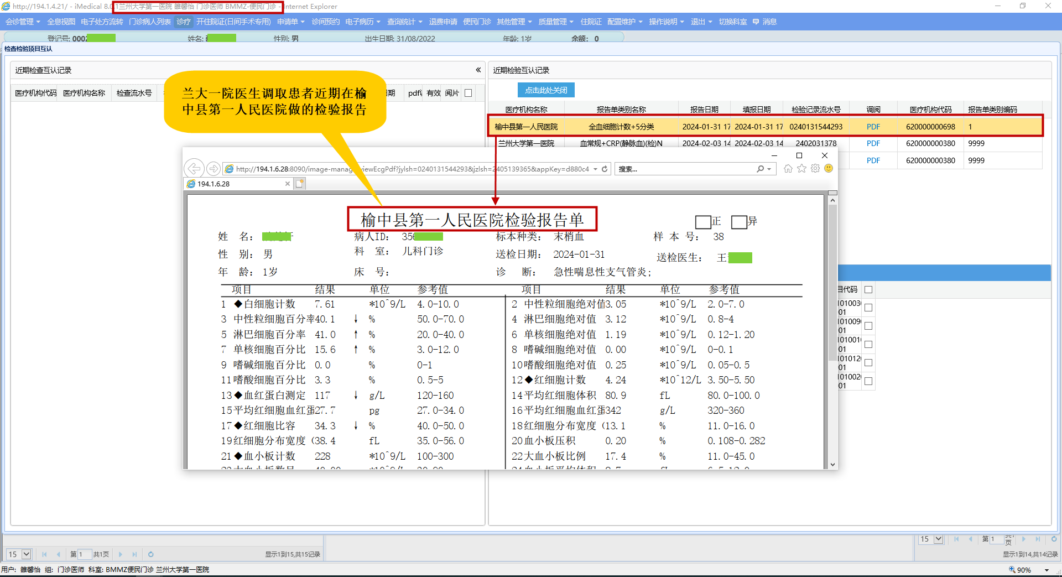
Task: Tick the checkbox in the 101009 row
Action: (868, 326)
